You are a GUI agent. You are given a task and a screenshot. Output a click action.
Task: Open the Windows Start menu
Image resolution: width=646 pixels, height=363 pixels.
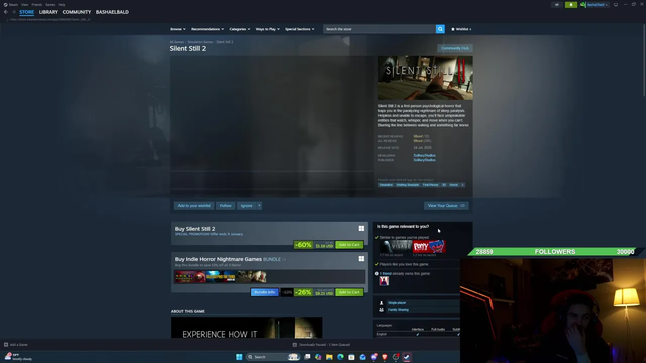click(x=239, y=357)
